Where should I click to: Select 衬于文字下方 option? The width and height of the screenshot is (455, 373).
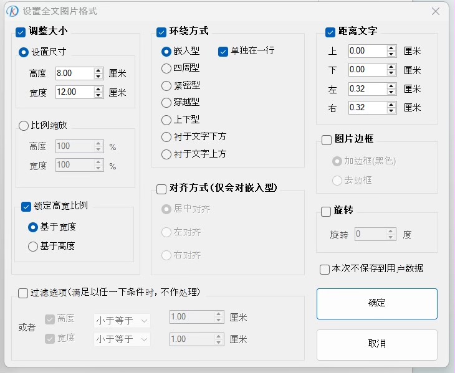click(166, 137)
